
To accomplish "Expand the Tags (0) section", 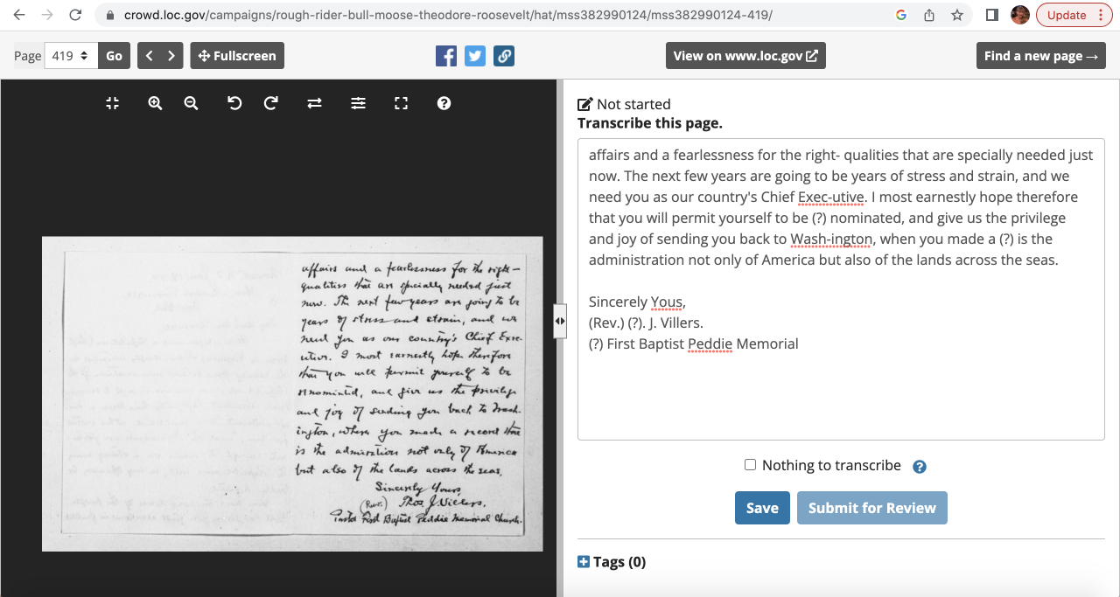I will tap(612, 562).
